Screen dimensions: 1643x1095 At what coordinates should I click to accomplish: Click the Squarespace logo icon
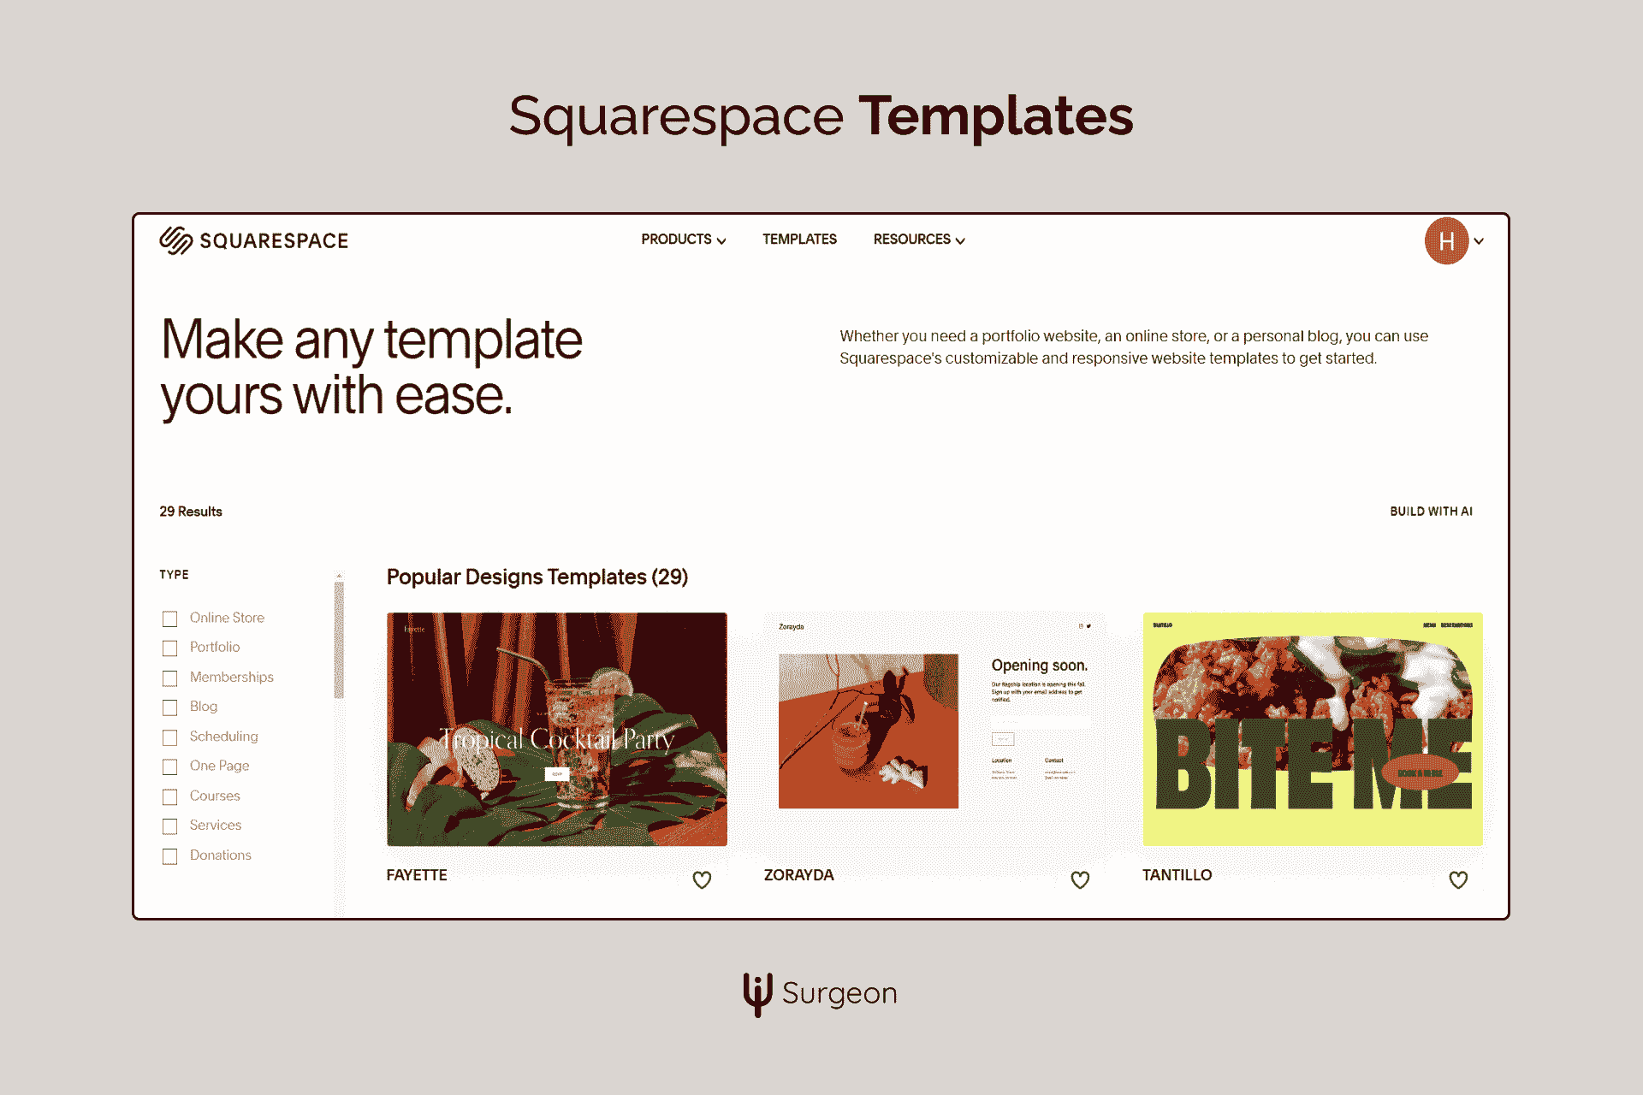coord(172,239)
